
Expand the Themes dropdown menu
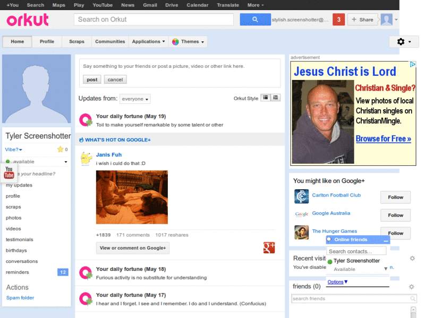coord(188,42)
